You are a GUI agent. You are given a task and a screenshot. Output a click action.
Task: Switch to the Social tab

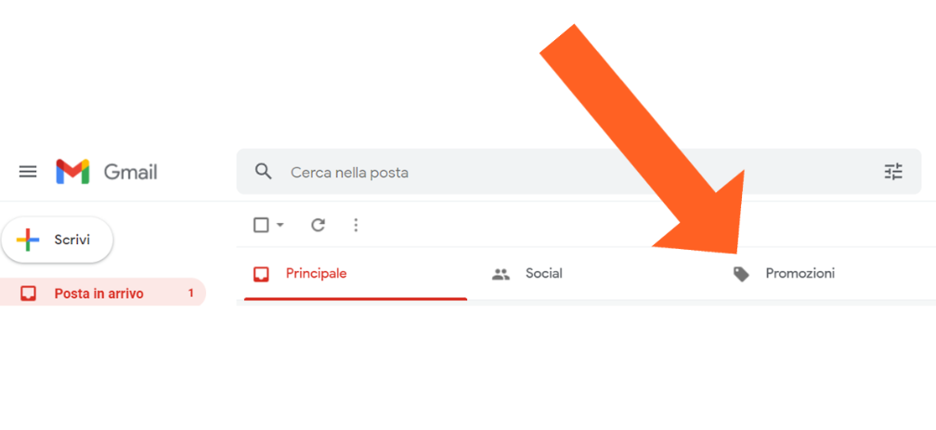click(588, 274)
